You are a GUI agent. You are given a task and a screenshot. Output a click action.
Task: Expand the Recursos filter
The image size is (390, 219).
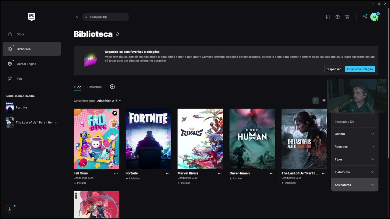pos(355,147)
